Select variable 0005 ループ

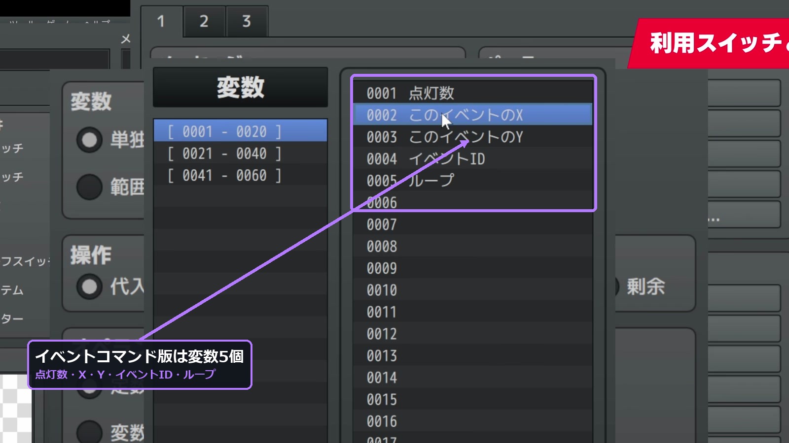pos(473,180)
